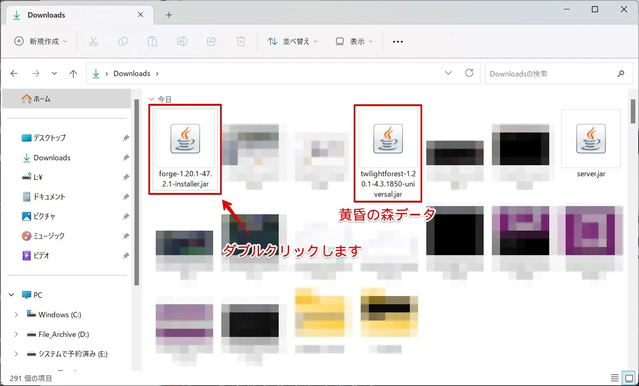639x386 pixels.
Task: Click the Downloadsの検索 search box
Action: [x=551, y=74]
